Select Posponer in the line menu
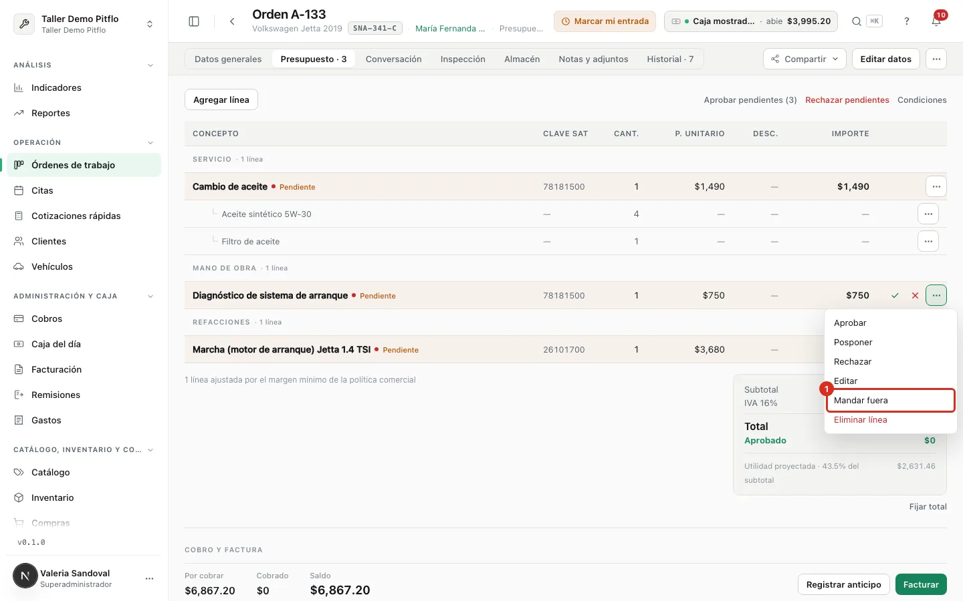 click(890, 343)
